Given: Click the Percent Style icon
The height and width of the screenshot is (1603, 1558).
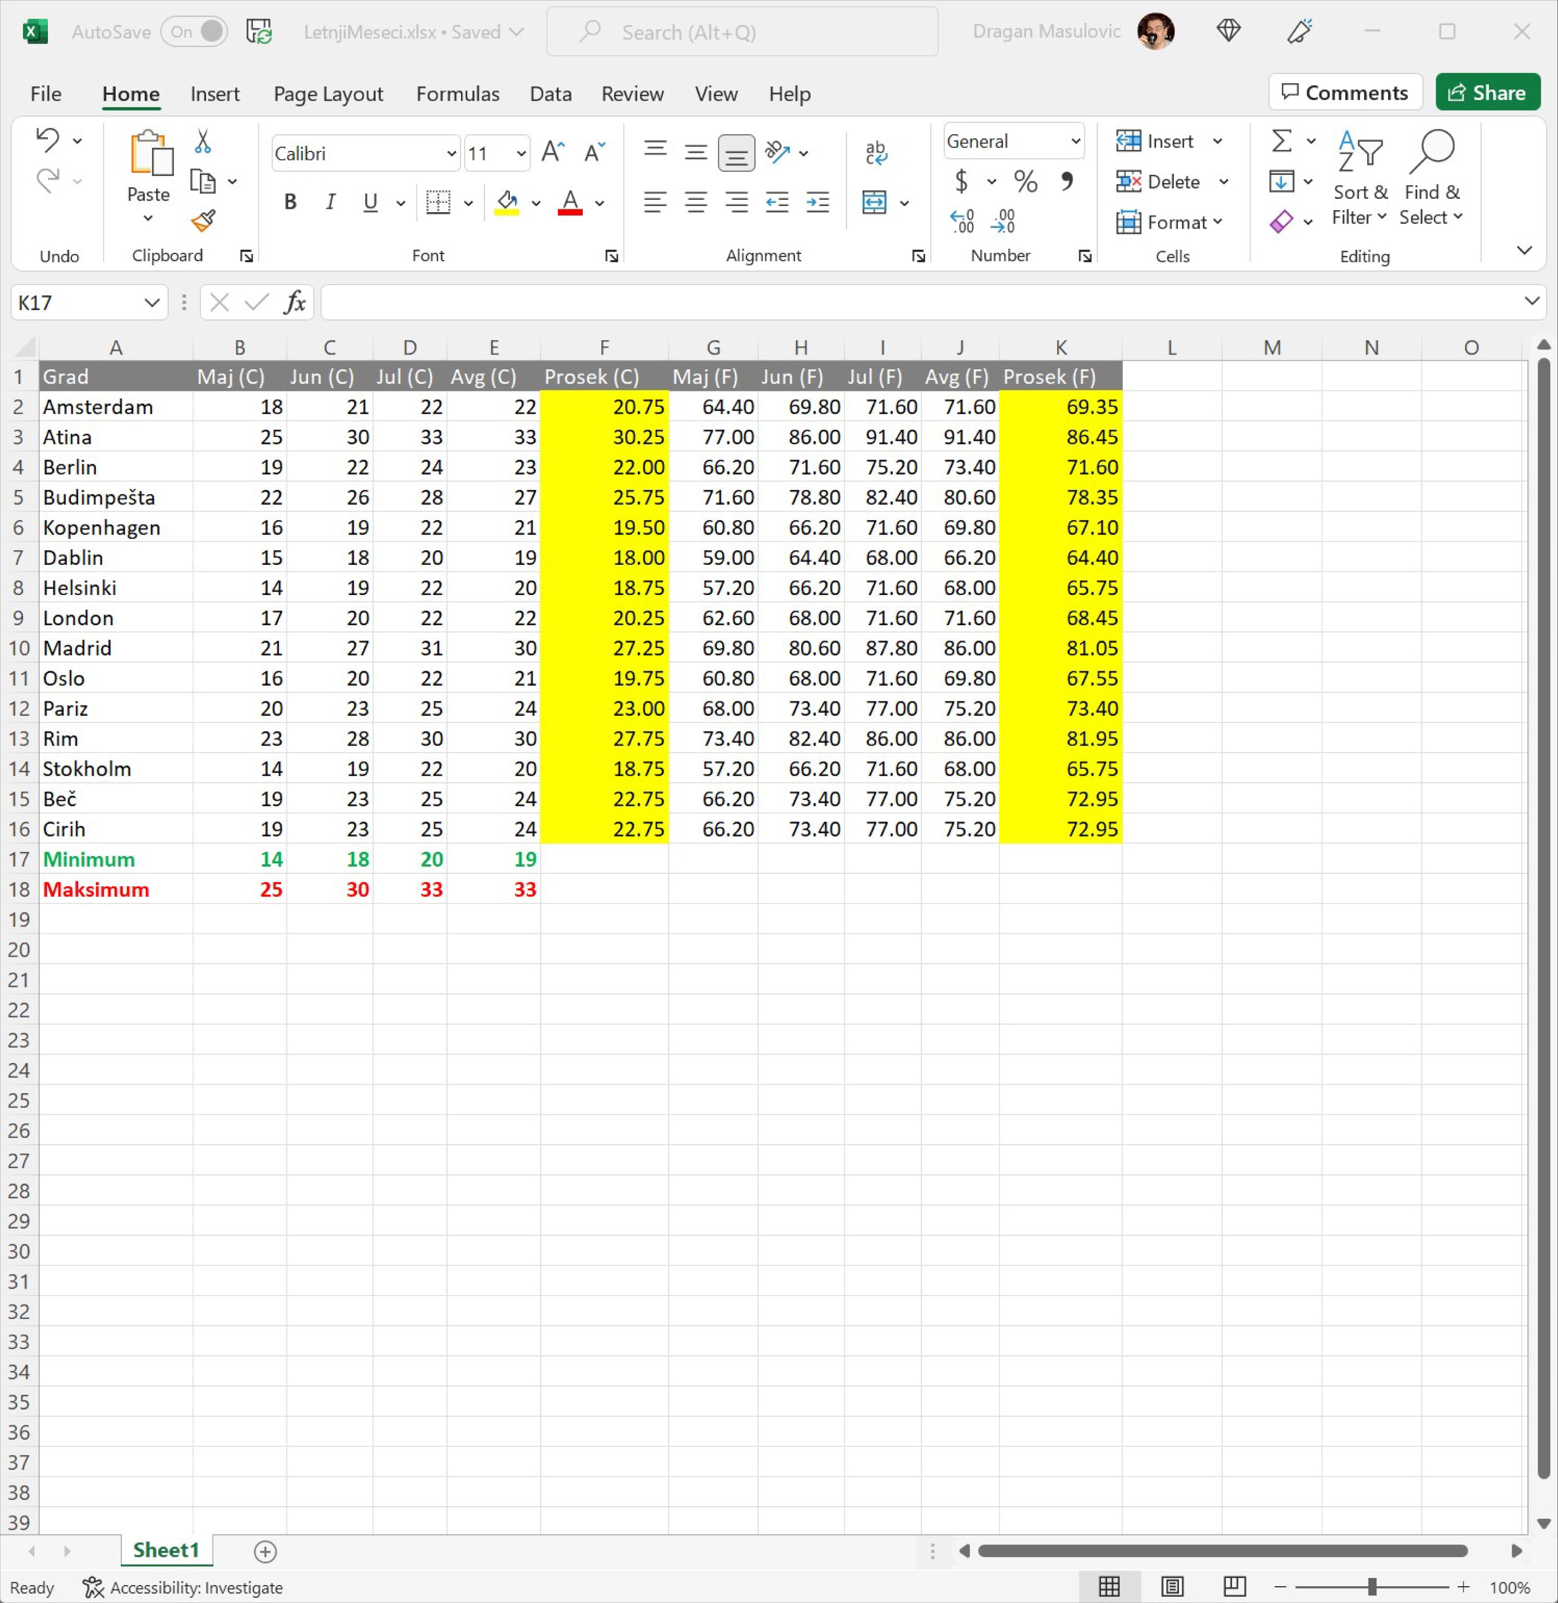Looking at the screenshot, I should point(1025,181).
